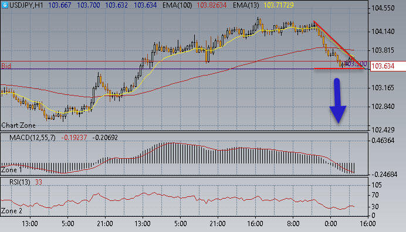Select the USDJPY,H1 symbol label
Screen dimensions: 406x232
pyautogui.click(x=26, y=5)
